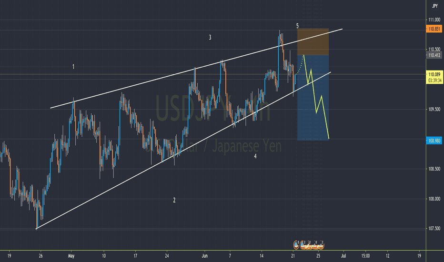The image size is (444, 262).
Task: Click the 10 date label on time axis
Action: click(104, 256)
